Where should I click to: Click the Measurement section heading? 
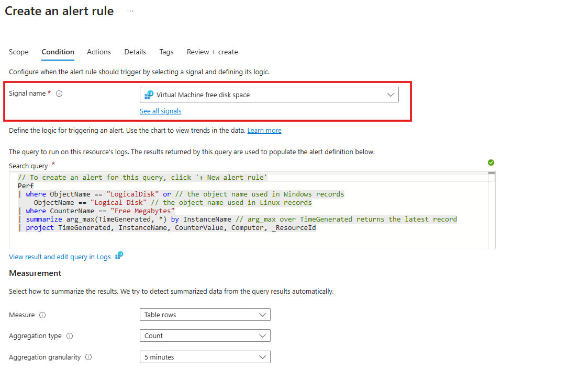(x=35, y=273)
